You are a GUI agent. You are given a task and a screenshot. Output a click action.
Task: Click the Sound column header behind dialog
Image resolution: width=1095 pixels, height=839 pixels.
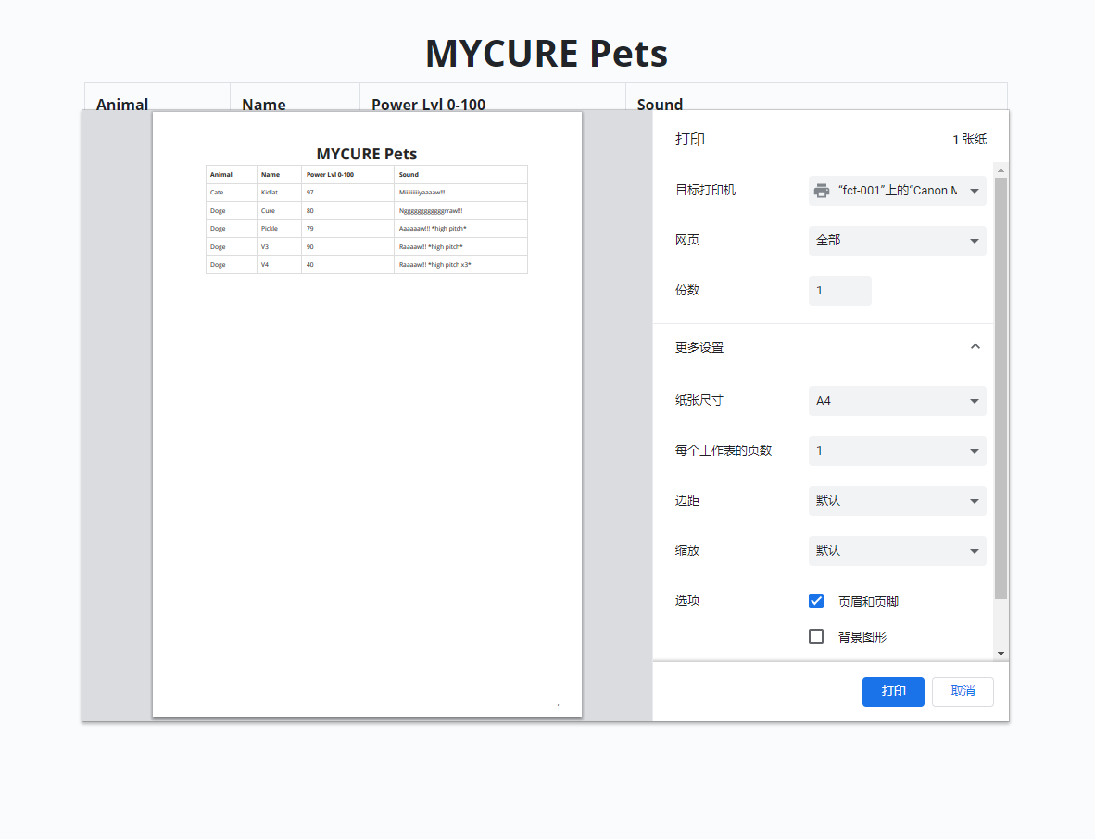pos(660,104)
